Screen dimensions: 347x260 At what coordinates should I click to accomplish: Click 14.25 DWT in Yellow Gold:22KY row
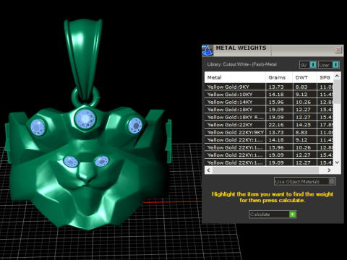[303, 125]
